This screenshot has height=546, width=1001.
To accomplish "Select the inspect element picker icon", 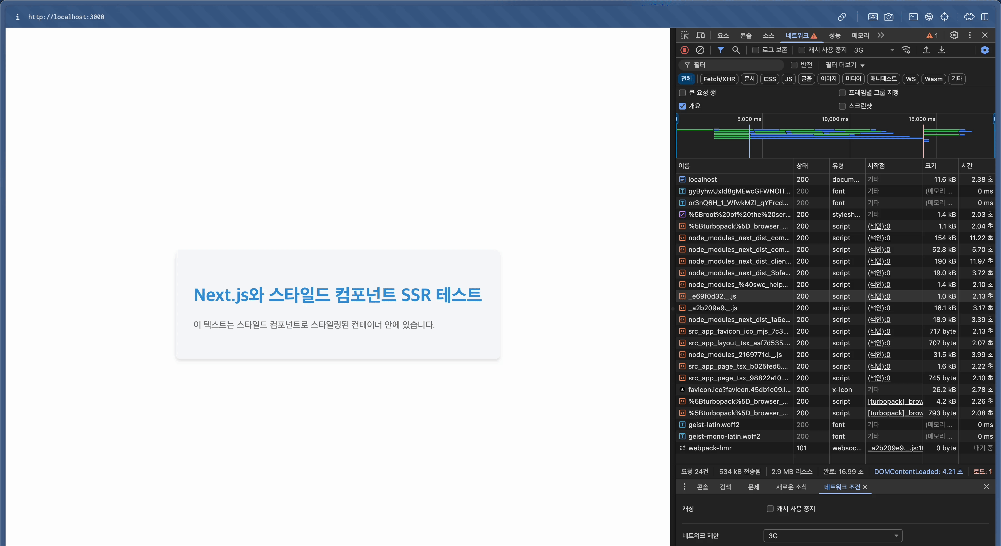I will click(x=685, y=35).
